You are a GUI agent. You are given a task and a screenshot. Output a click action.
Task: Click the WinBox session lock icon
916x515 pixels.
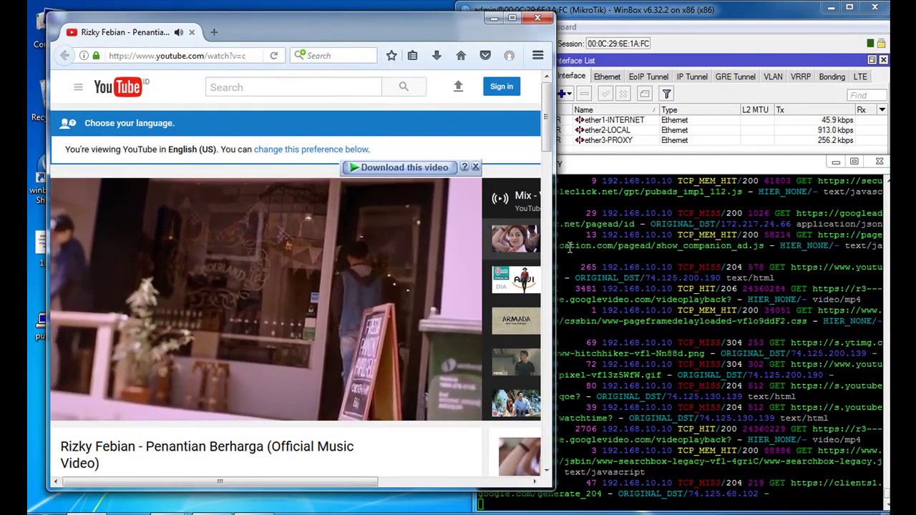pos(882,44)
